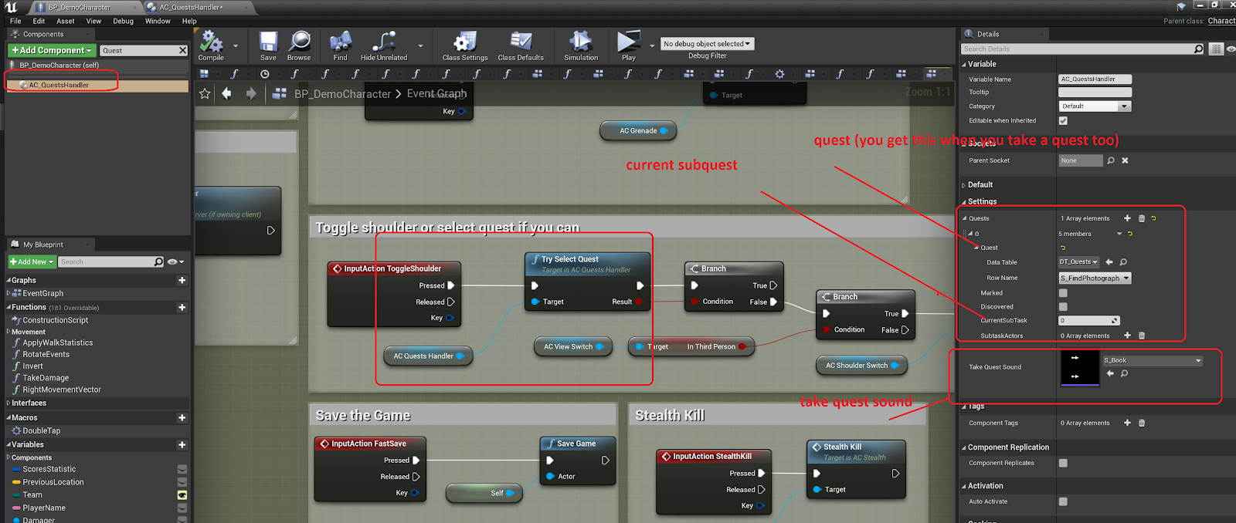Browse Parent Socket with magnifier
The image size is (1236, 523).
click(x=1111, y=160)
